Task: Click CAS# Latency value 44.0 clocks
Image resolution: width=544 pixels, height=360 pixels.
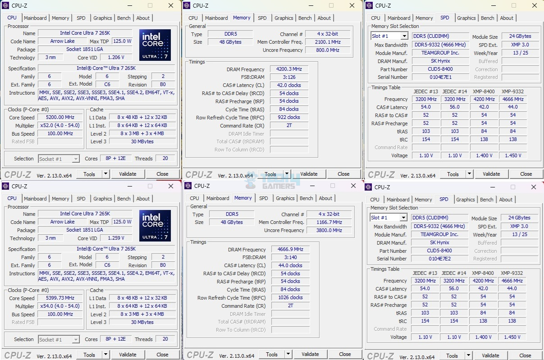Action: tap(290, 265)
